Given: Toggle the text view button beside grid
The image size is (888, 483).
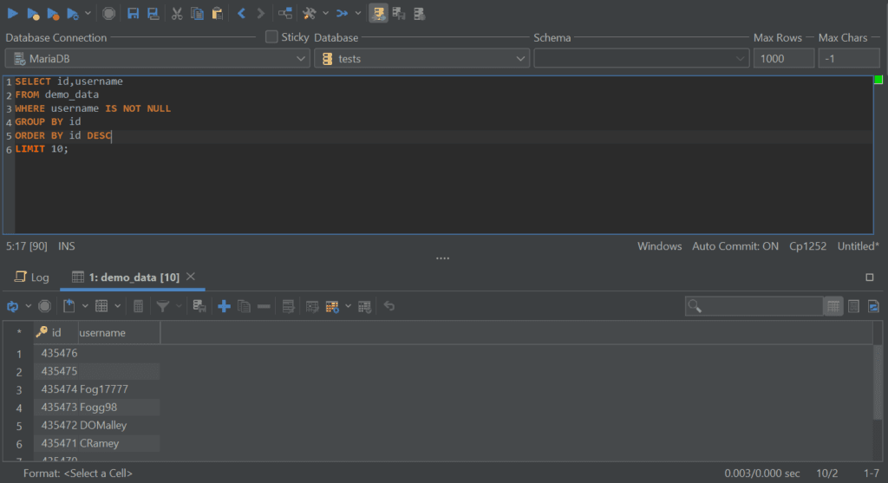Looking at the screenshot, I should [853, 306].
